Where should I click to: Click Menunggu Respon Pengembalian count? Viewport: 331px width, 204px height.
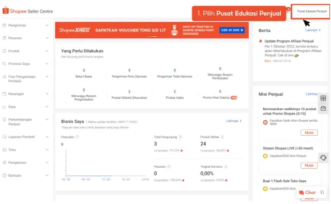pyautogui.click(x=84, y=90)
